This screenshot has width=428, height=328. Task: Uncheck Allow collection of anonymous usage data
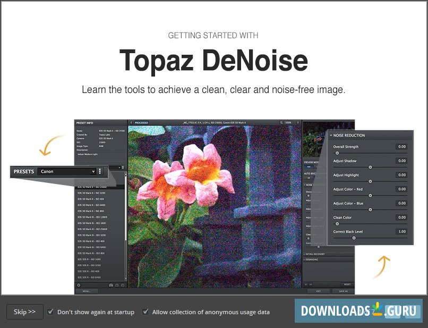(145, 312)
